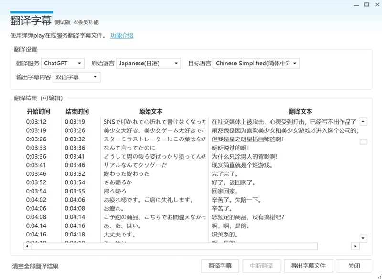Click the horizontal scrollbar right arrow
Image resolution: width=382 pixels, height=279 pixels.
[x=355, y=247]
